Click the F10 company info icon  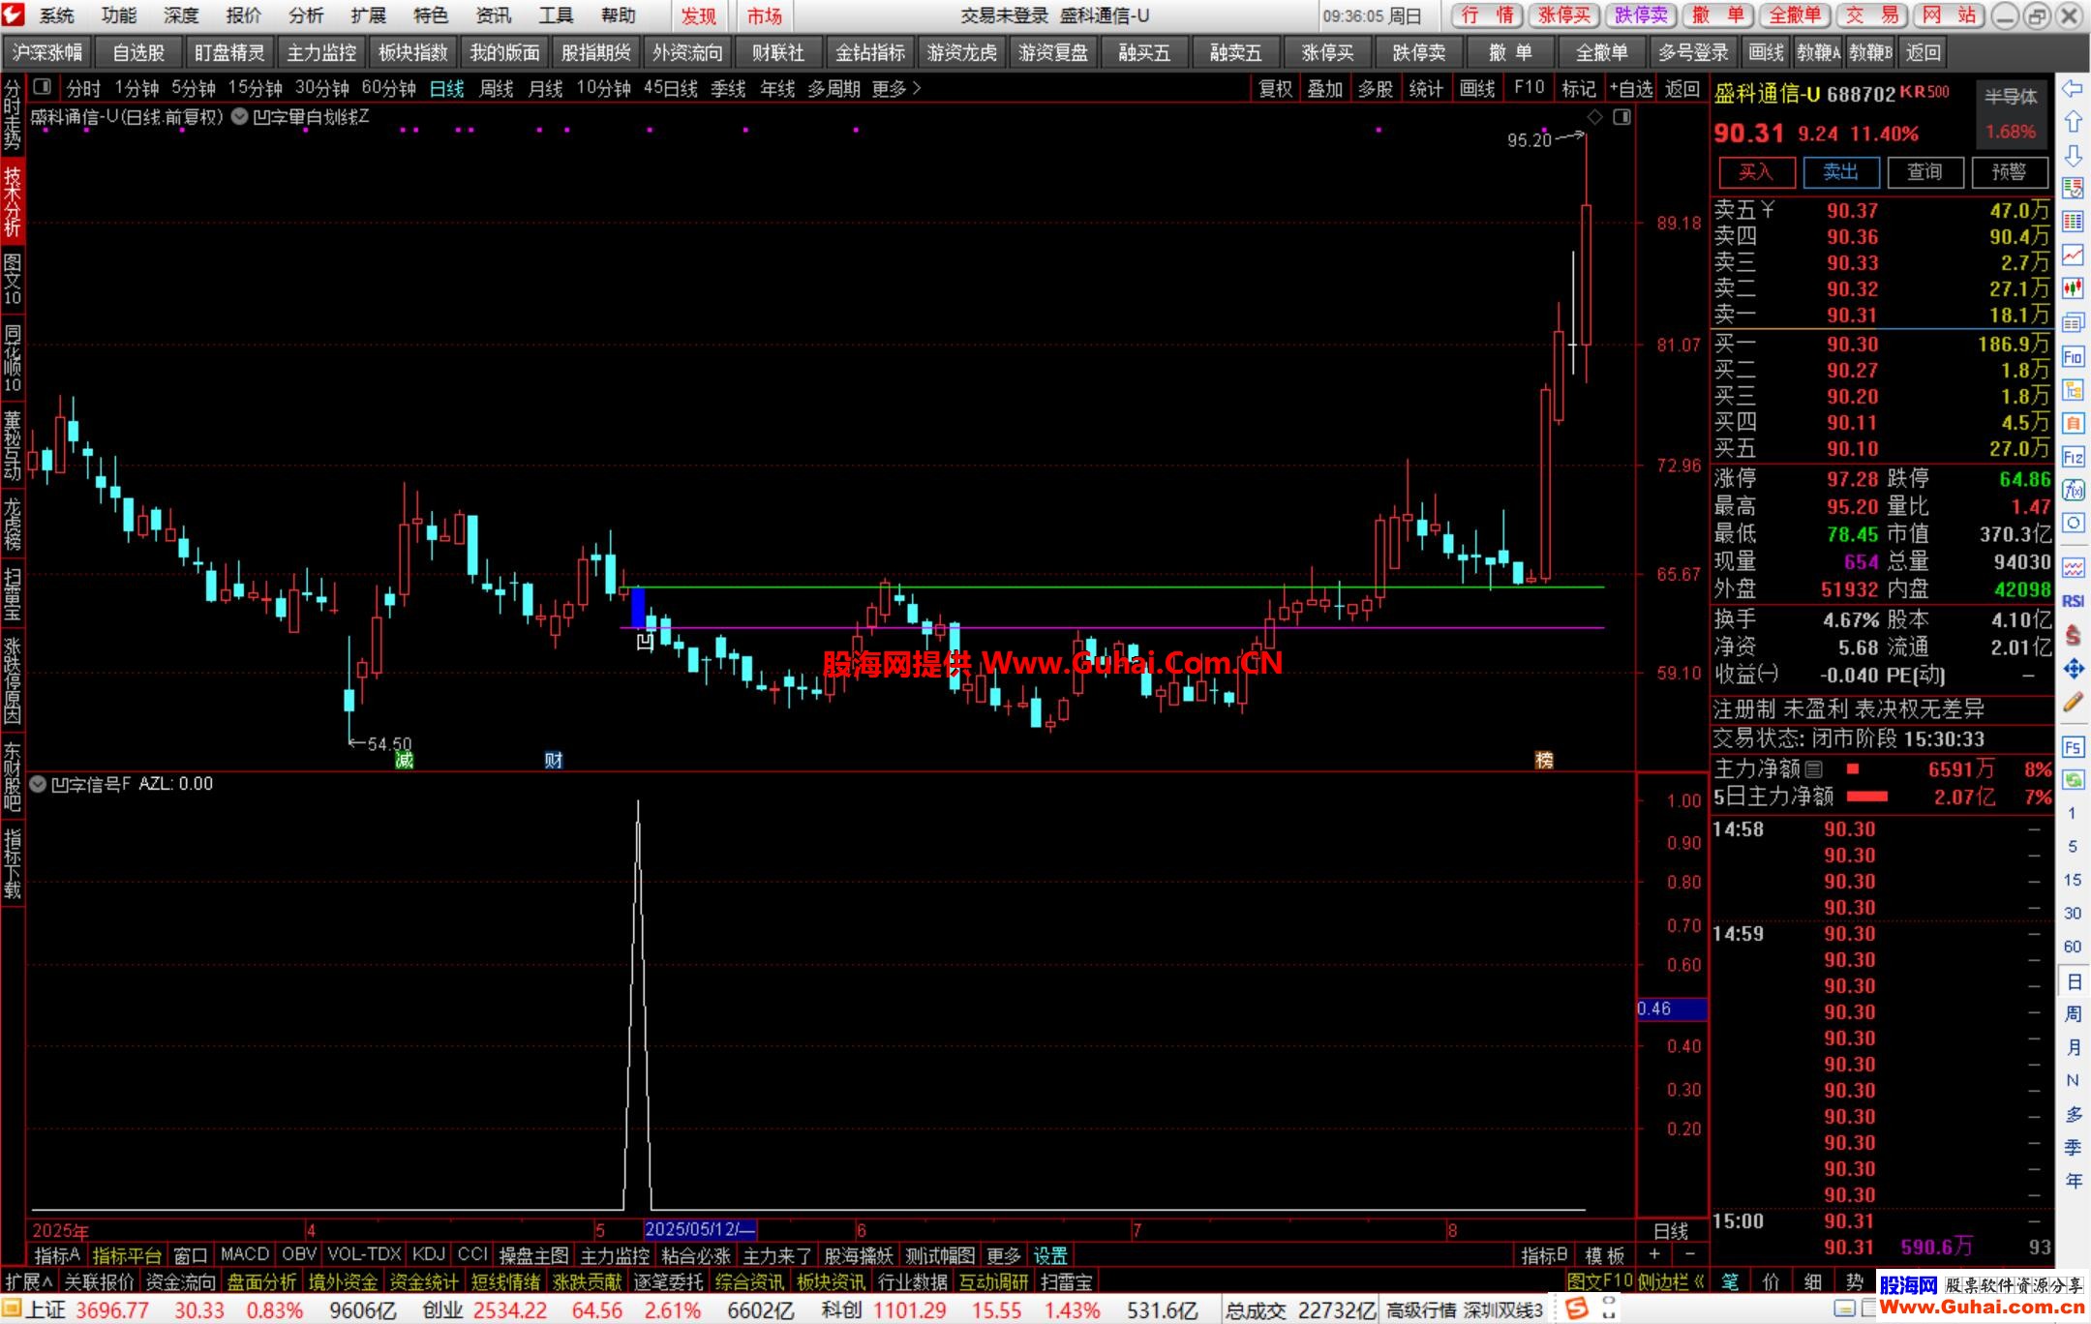2072,356
